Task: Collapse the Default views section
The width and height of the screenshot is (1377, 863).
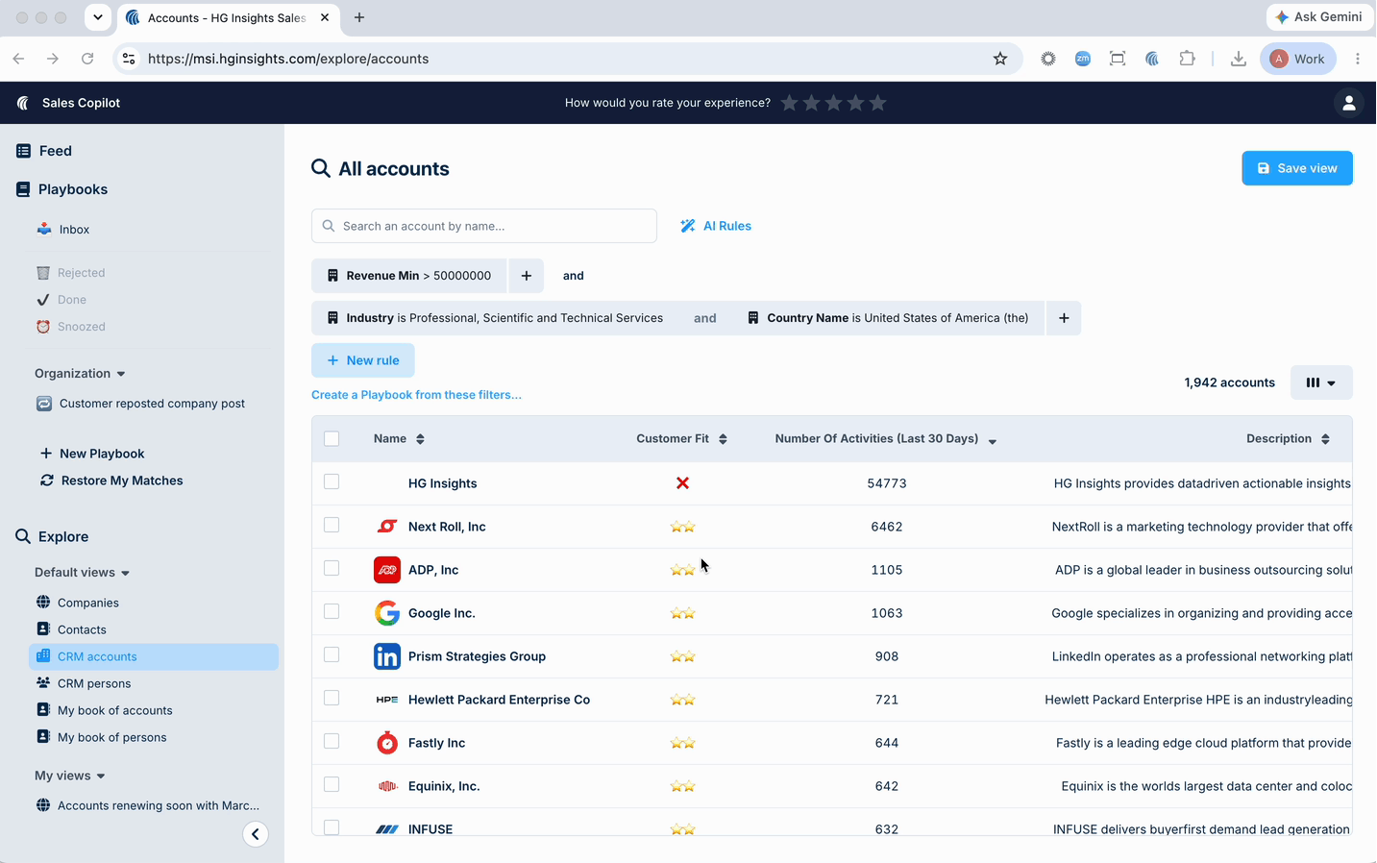Action: tap(83, 573)
